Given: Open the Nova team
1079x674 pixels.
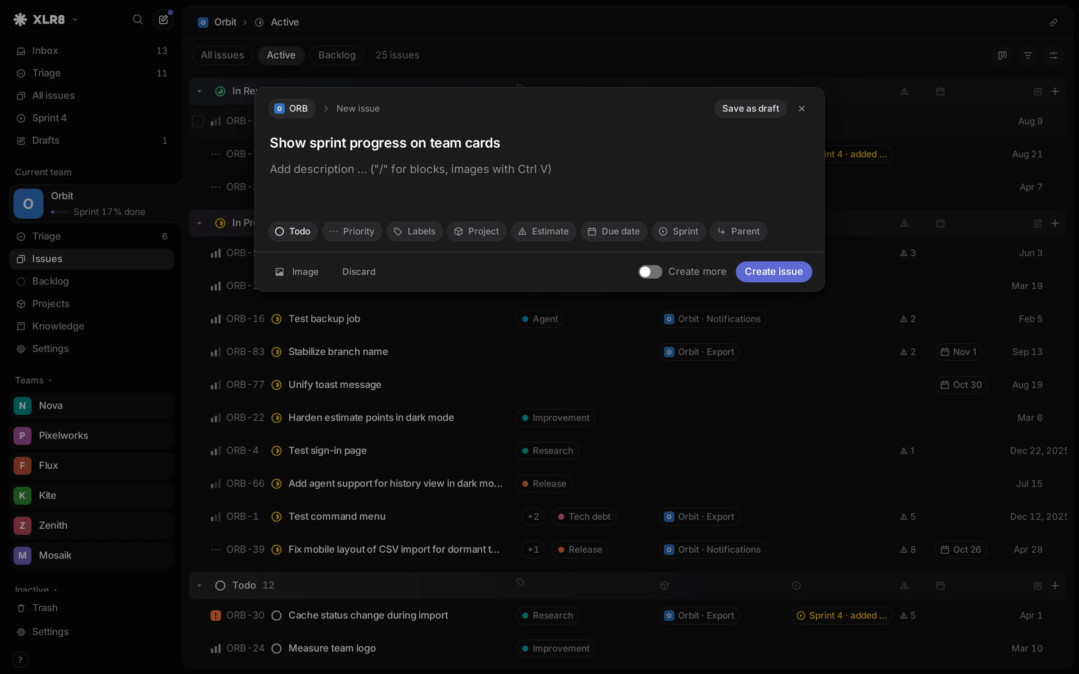Looking at the screenshot, I should (x=91, y=406).
